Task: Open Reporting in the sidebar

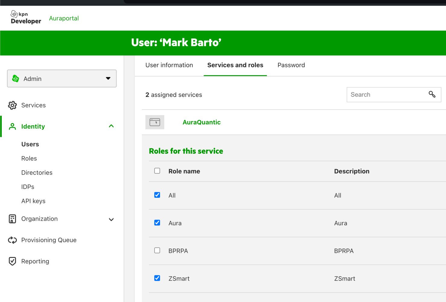Action: tap(35, 261)
